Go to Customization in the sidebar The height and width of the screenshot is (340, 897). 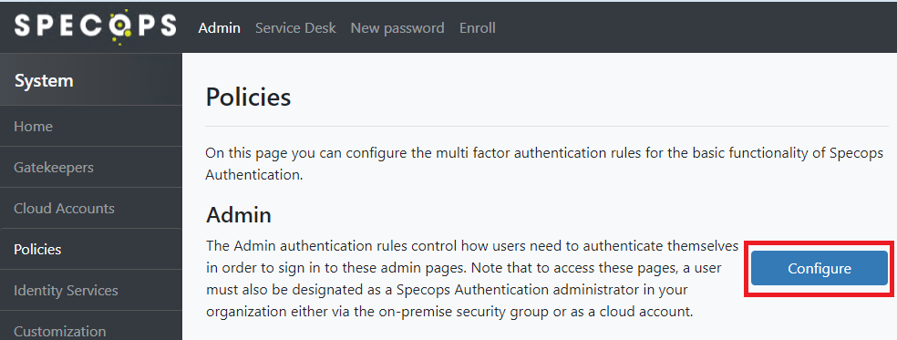pos(91,326)
